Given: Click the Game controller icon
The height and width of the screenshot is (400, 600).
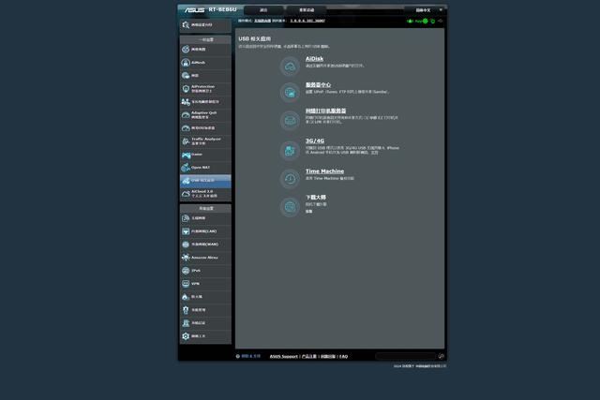Looking at the screenshot, I should 186,155.
